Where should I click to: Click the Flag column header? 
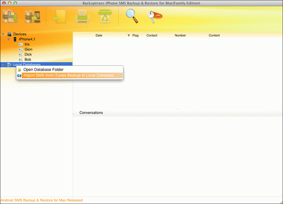[135, 35]
